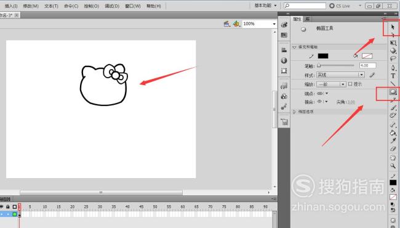Select the black arrow Selection tool
This screenshot has width=400, height=228.
tap(393, 26)
